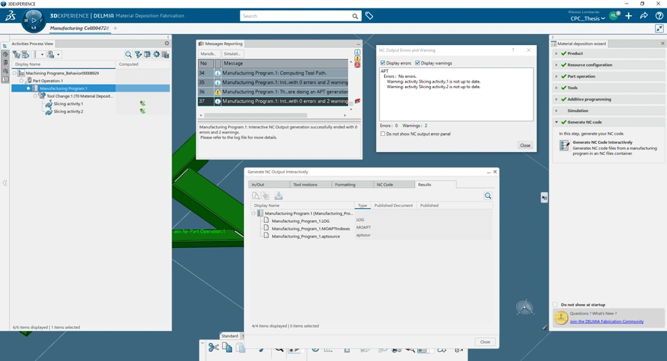Select message row 36 warning
The image size is (667, 361).
[273, 92]
